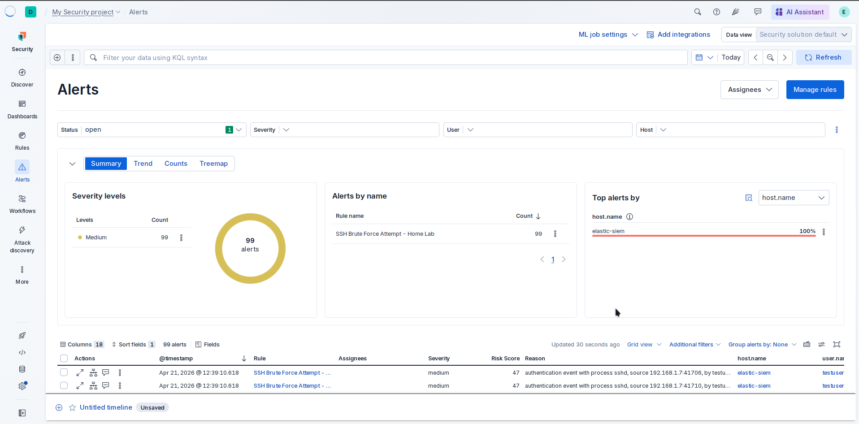Click the Refresh button
Screen dimensions: 859x424
[823, 57]
